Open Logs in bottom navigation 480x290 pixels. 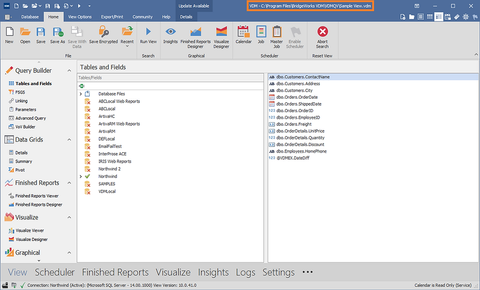coord(245,272)
